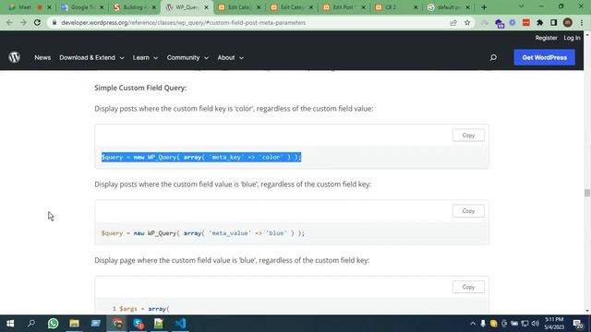The height and width of the screenshot is (332, 591).
Task: Open Skype from taskbar
Action: click(x=138, y=324)
